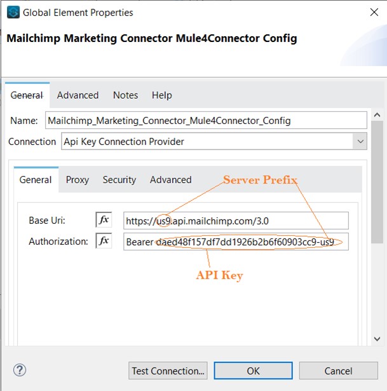
Task: Open the help question mark icon
Action: click(x=20, y=370)
